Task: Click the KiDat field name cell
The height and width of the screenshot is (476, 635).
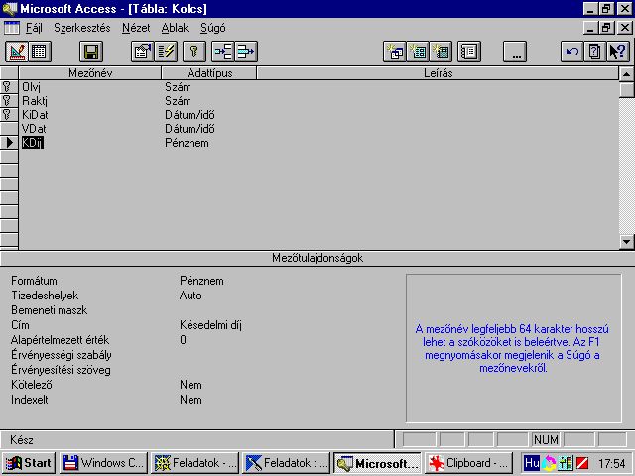Action: click(90, 115)
